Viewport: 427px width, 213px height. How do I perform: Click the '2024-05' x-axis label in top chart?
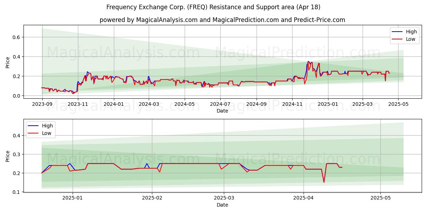tap(184, 104)
